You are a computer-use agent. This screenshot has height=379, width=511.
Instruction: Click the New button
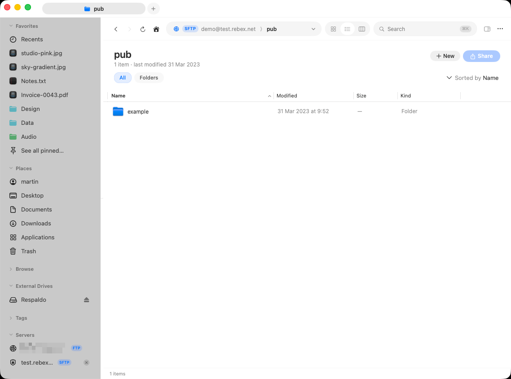coord(445,56)
